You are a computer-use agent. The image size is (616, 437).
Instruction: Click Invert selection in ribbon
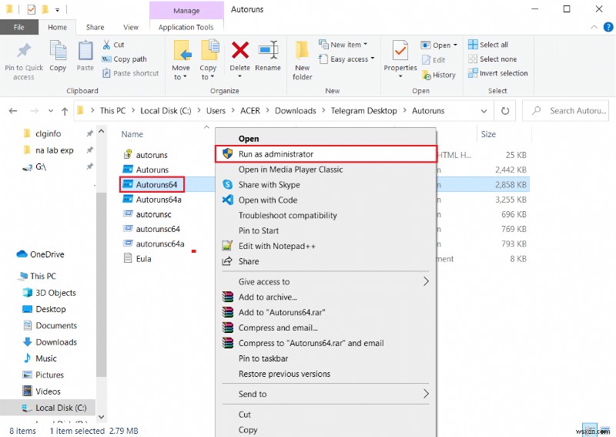pos(498,73)
